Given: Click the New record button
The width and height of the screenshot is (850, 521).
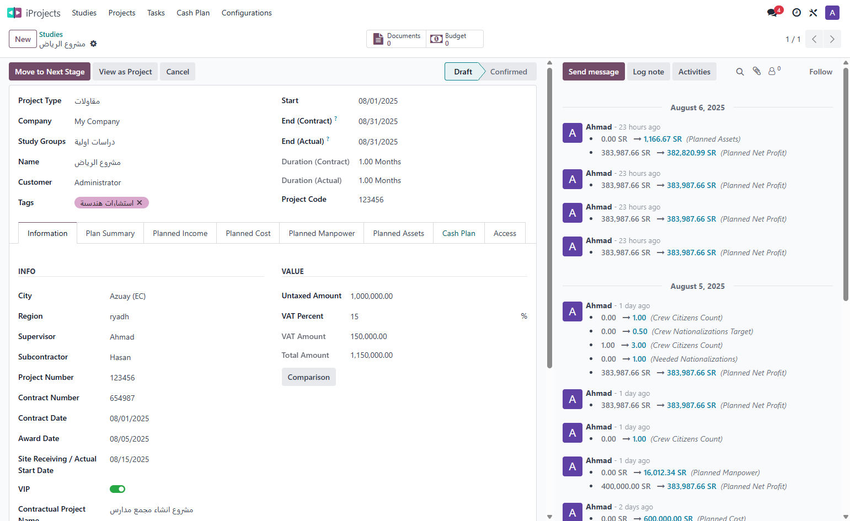Looking at the screenshot, I should 23,39.
